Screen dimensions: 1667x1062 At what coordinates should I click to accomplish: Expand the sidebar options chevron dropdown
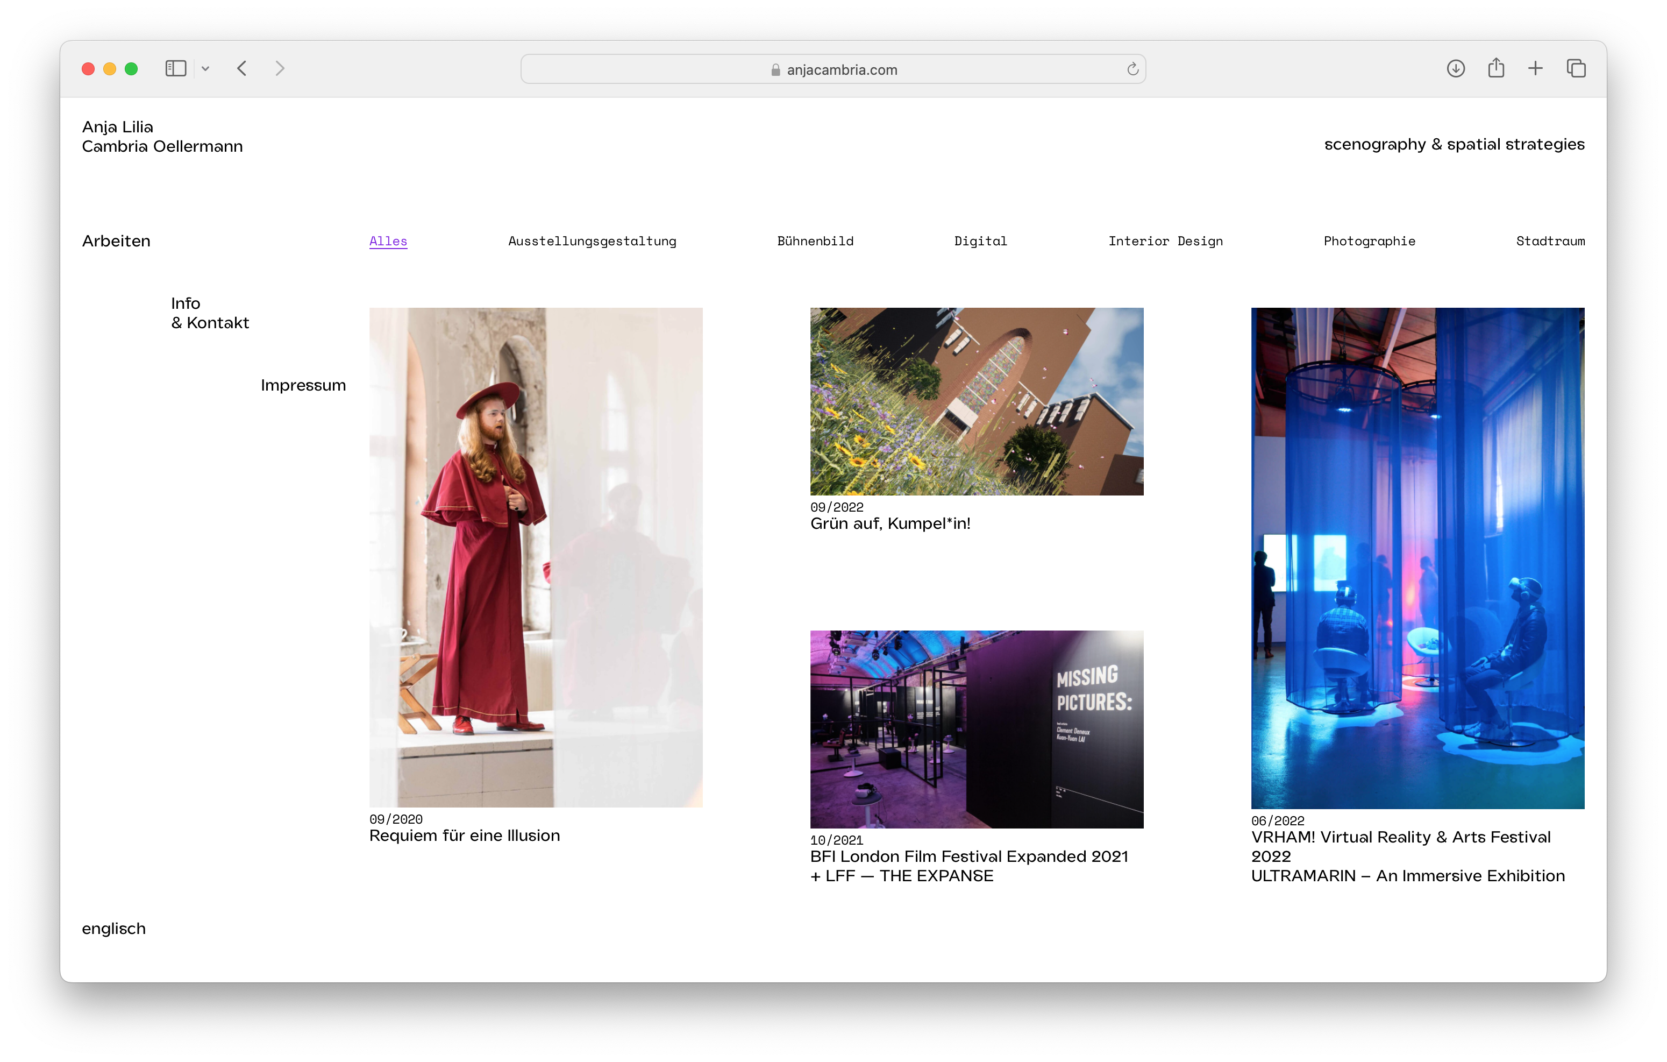point(205,68)
